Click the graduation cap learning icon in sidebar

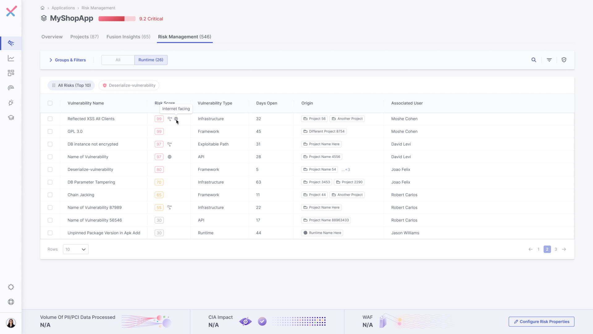[x=11, y=118]
